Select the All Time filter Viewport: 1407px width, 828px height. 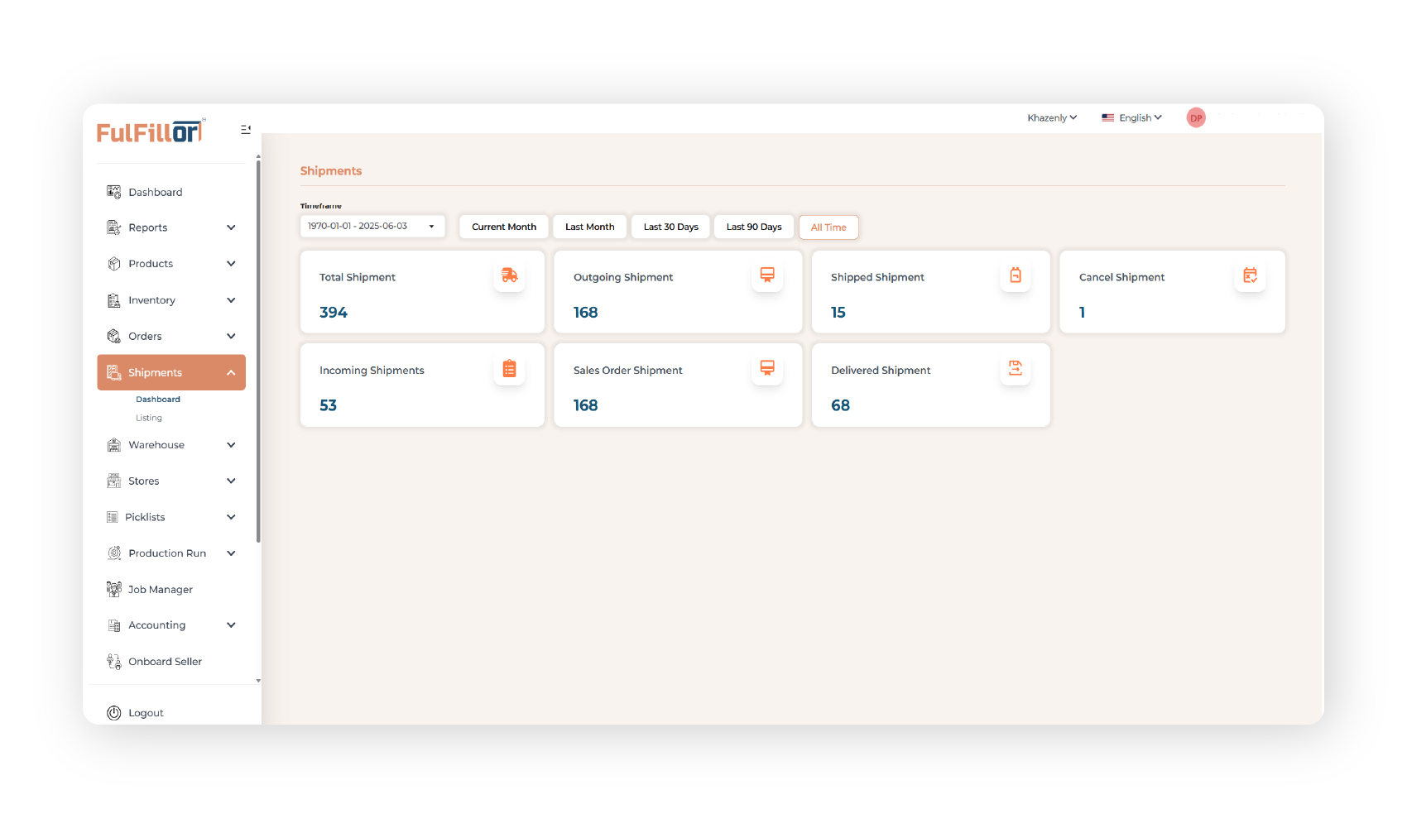[828, 227]
